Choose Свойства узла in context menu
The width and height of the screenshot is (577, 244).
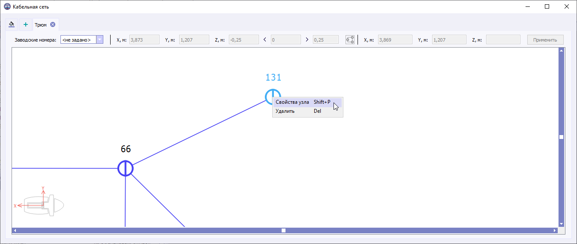pyautogui.click(x=307, y=102)
